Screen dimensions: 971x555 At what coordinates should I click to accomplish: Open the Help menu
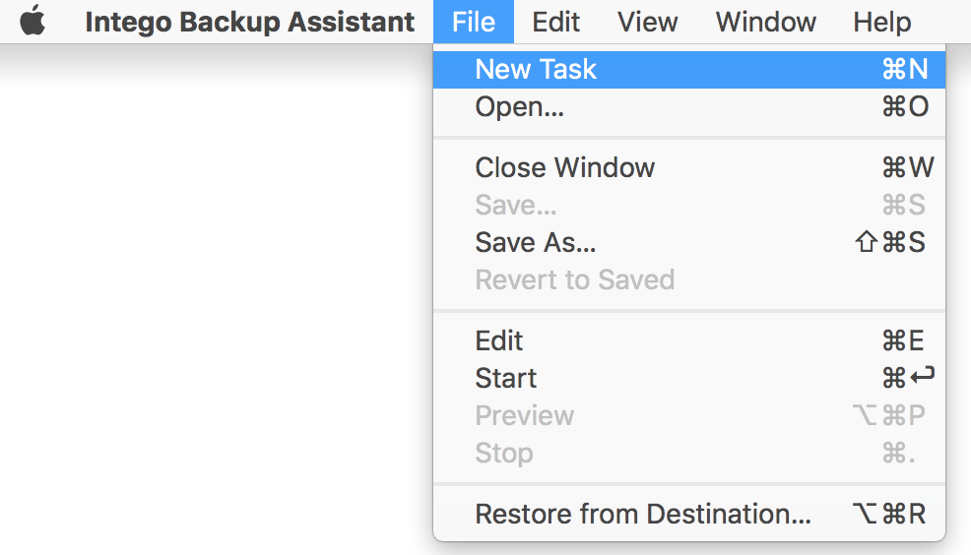(x=881, y=22)
